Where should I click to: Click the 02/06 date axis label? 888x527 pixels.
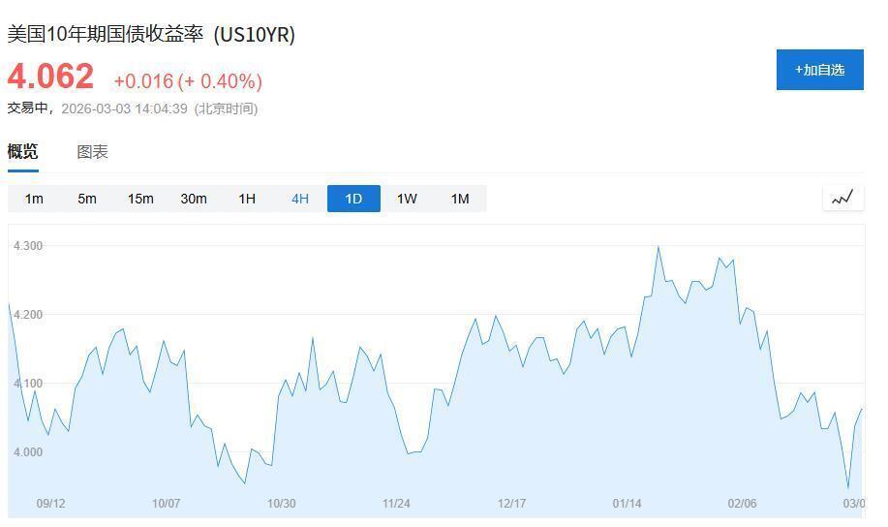click(742, 504)
